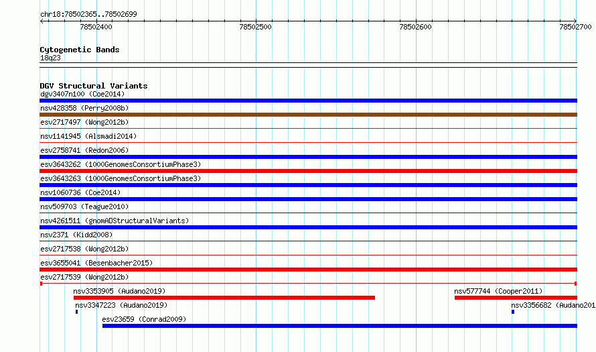Image resolution: width=596 pixels, height=352 pixels.
Task: Open nsv2371 (Kidd2008) label
Action: 76,235
